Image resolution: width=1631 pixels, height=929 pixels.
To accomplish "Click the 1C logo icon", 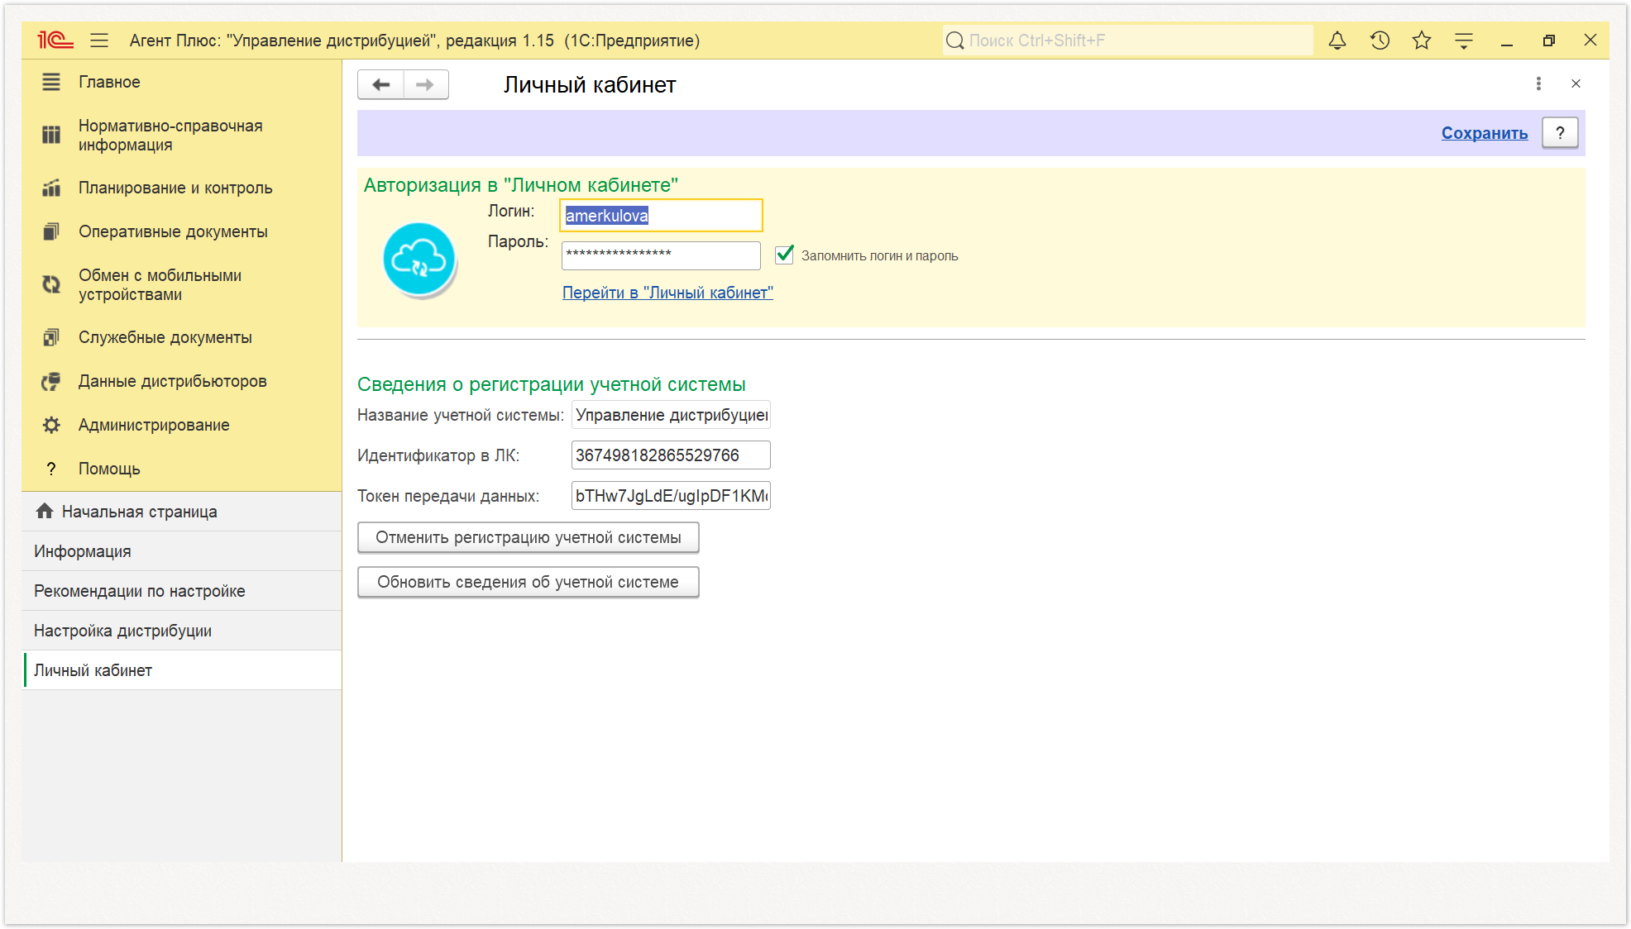I will [55, 40].
